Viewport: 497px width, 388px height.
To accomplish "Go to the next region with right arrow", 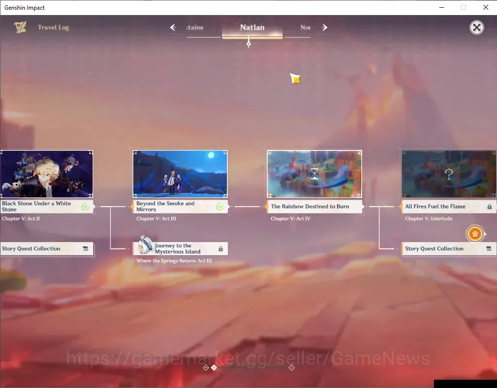I will [x=324, y=28].
